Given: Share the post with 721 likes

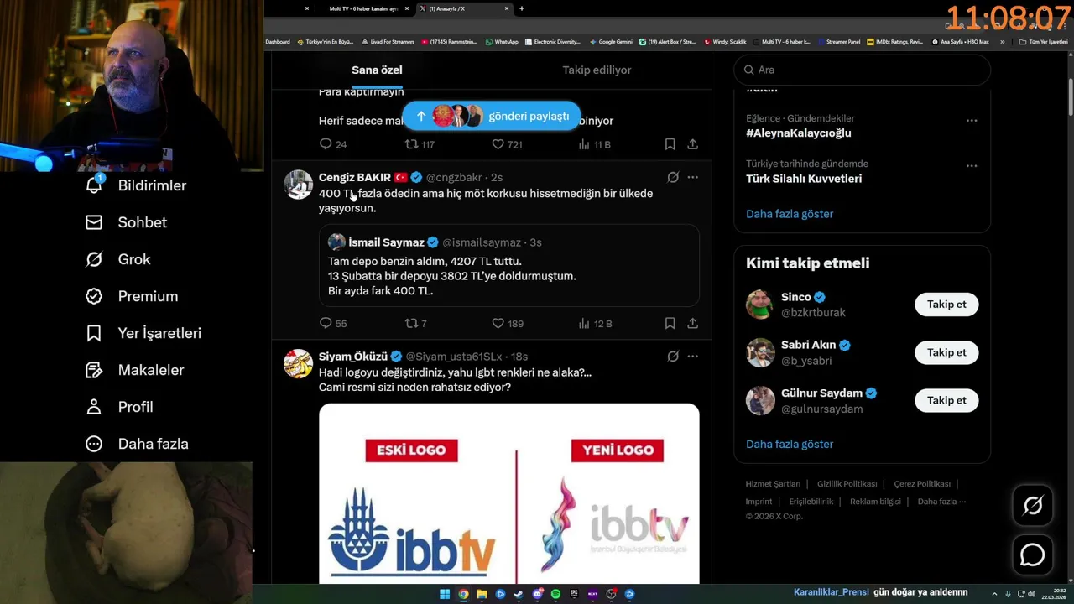Looking at the screenshot, I should [692, 144].
